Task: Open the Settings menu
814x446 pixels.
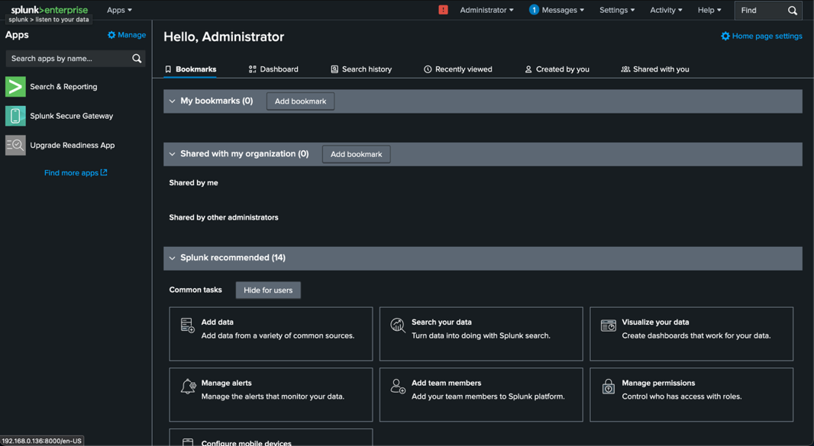Action: 617,10
